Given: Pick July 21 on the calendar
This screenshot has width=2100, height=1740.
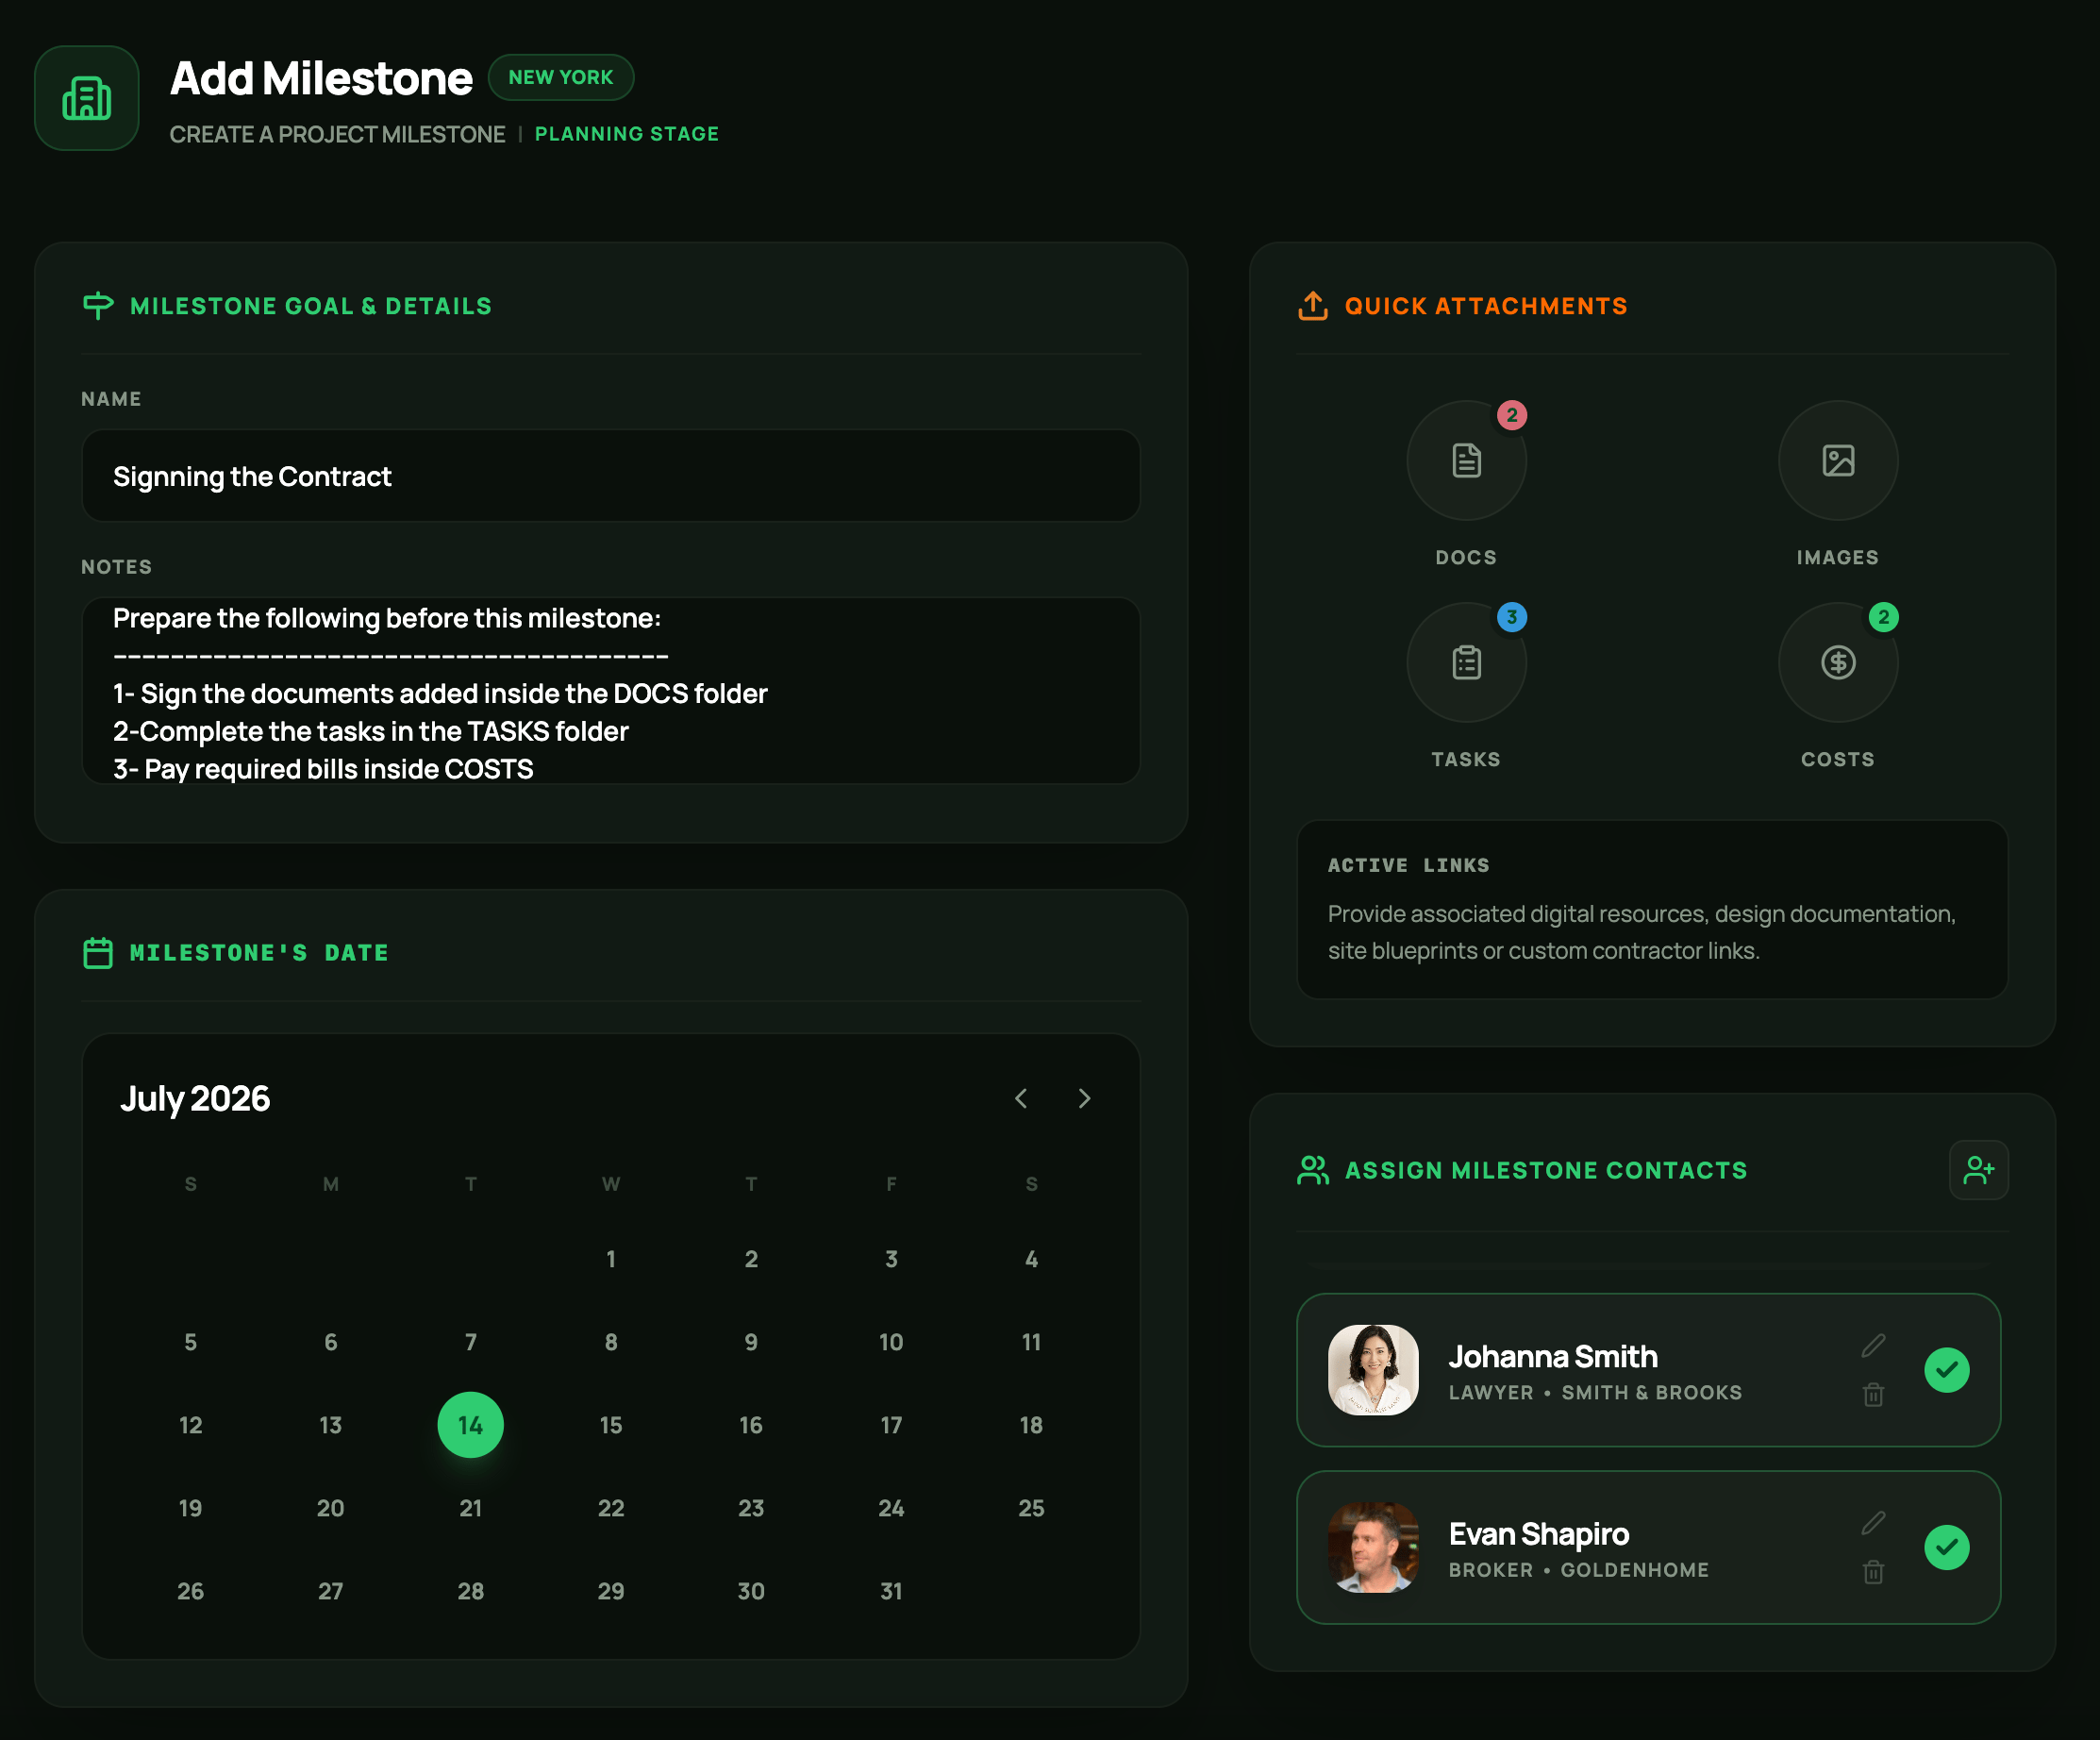Looking at the screenshot, I should coord(471,1508).
